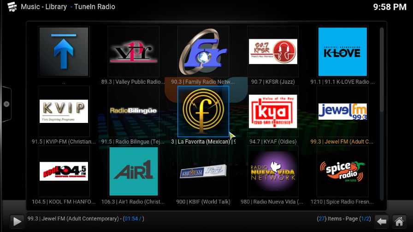
Task: Pick the Radio Nueva Vida Network logo
Action: (273, 171)
